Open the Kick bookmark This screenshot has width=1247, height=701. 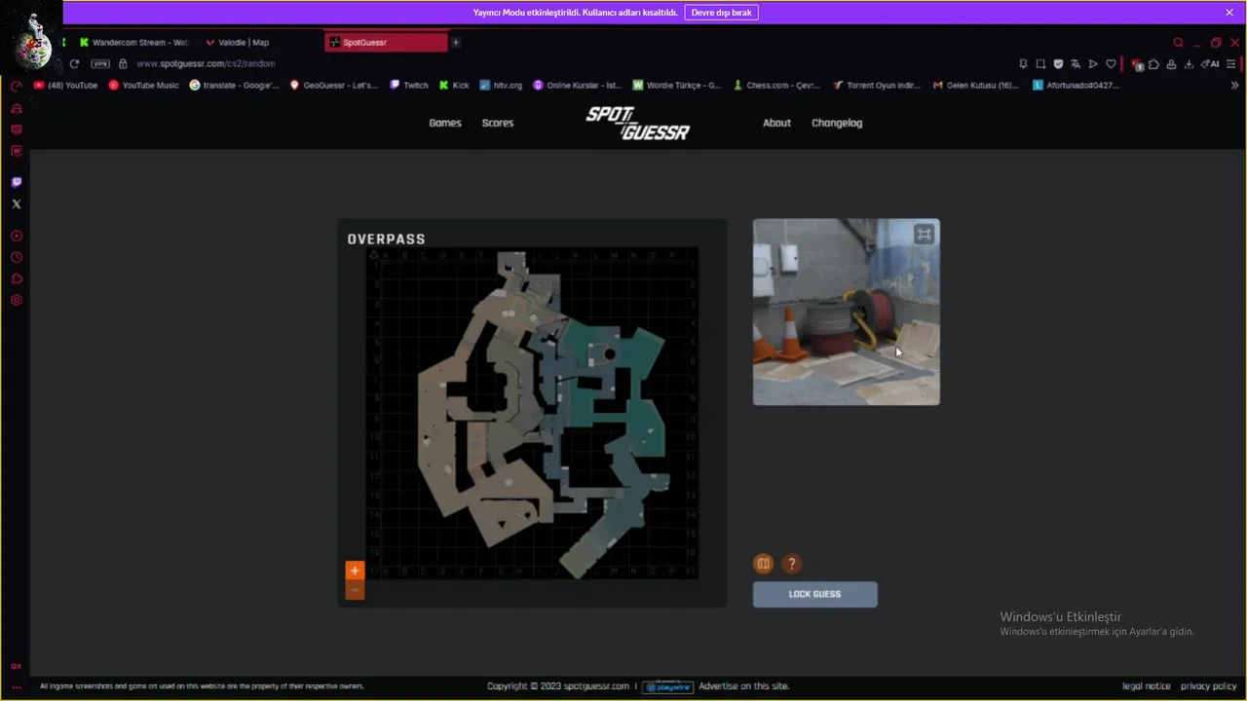454,86
